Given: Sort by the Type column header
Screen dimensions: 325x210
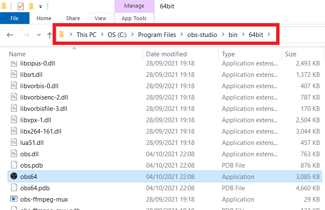Looking at the screenshot, I should (x=229, y=54).
